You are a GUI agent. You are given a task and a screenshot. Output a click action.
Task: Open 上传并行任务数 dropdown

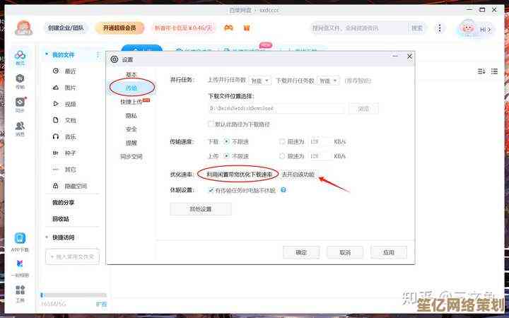click(x=259, y=81)
